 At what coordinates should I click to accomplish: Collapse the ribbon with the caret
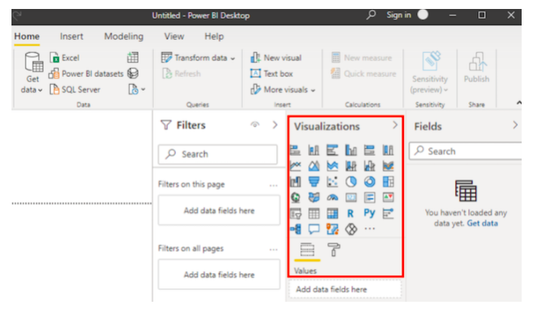pos(518,103)
